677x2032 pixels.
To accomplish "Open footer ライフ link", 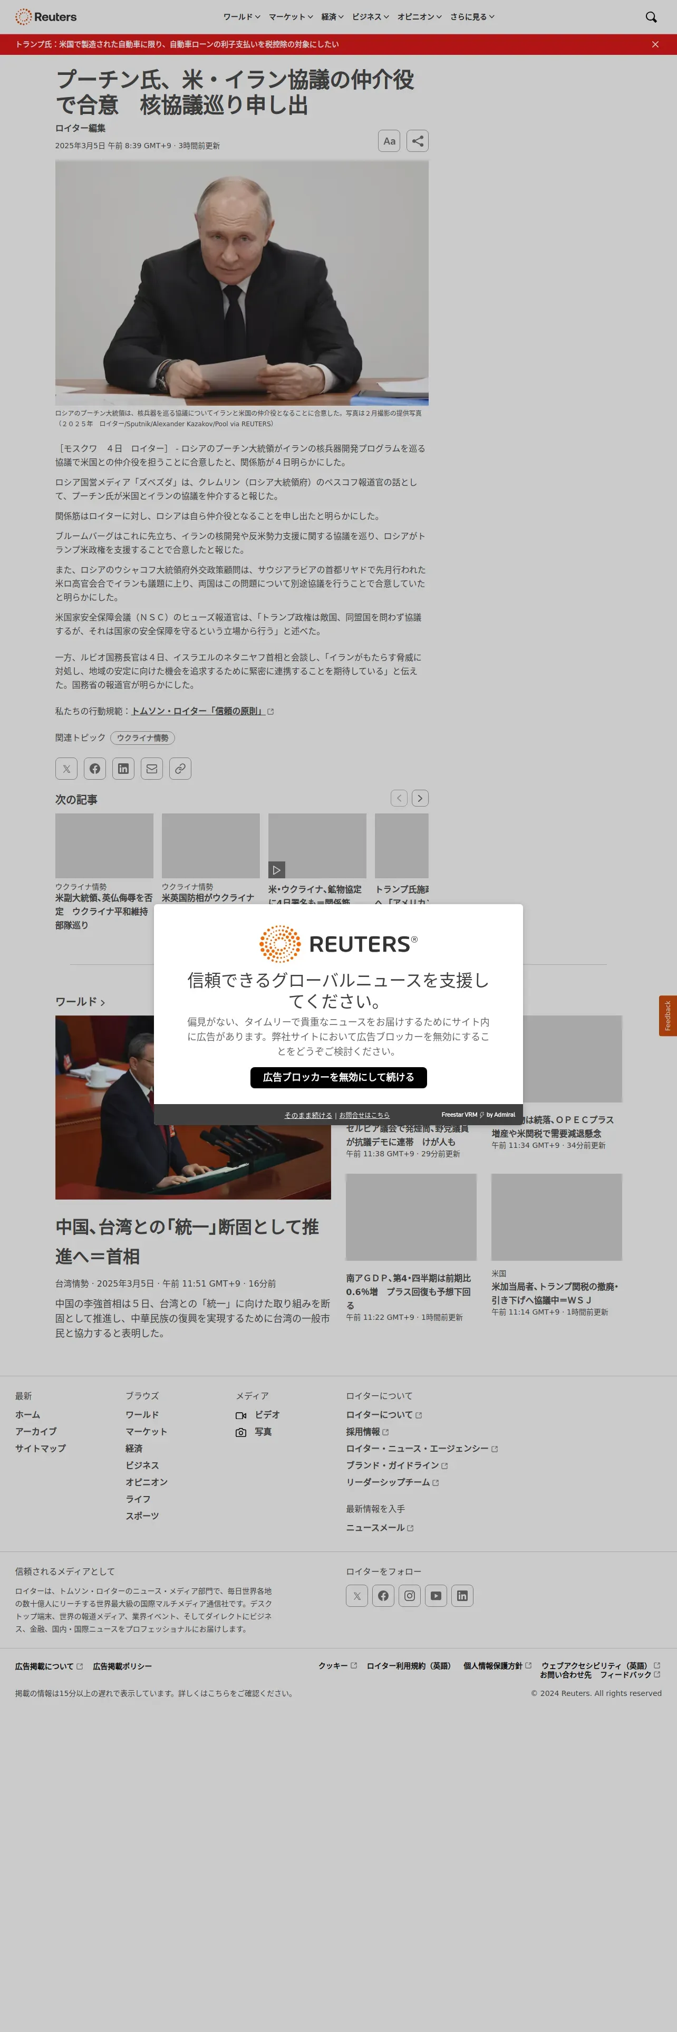I will click(x=138, y=1499).
